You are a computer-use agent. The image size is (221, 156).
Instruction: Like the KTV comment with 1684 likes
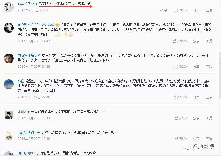click(x=180, y=10)
